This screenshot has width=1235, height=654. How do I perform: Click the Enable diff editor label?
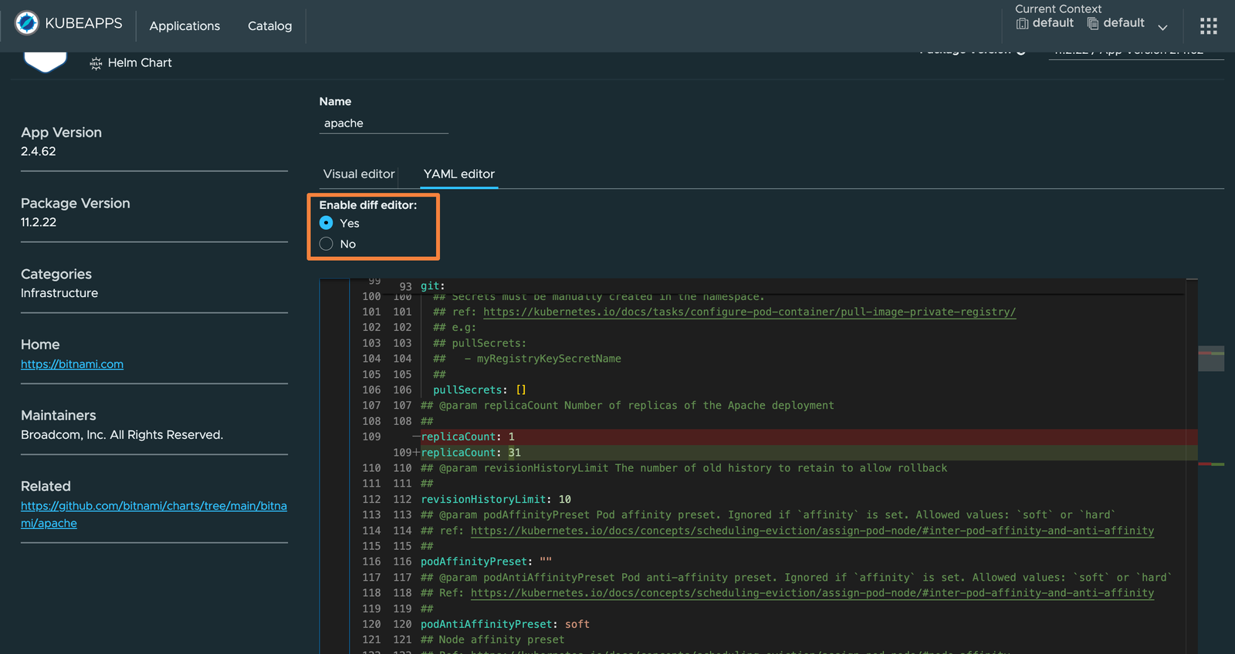[x=368, y=205]
